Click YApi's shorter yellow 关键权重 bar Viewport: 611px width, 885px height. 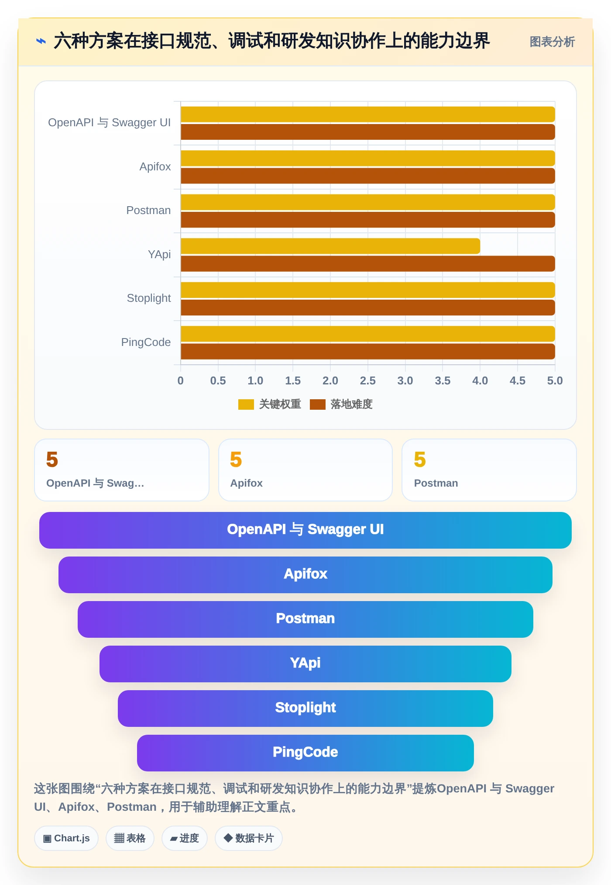330,246
